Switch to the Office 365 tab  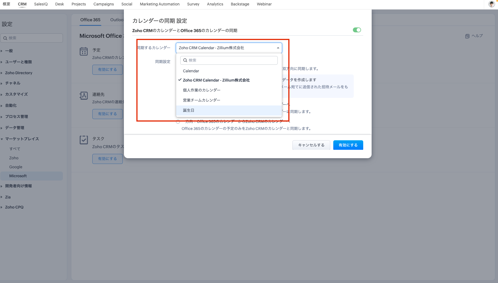coord(90,20)
